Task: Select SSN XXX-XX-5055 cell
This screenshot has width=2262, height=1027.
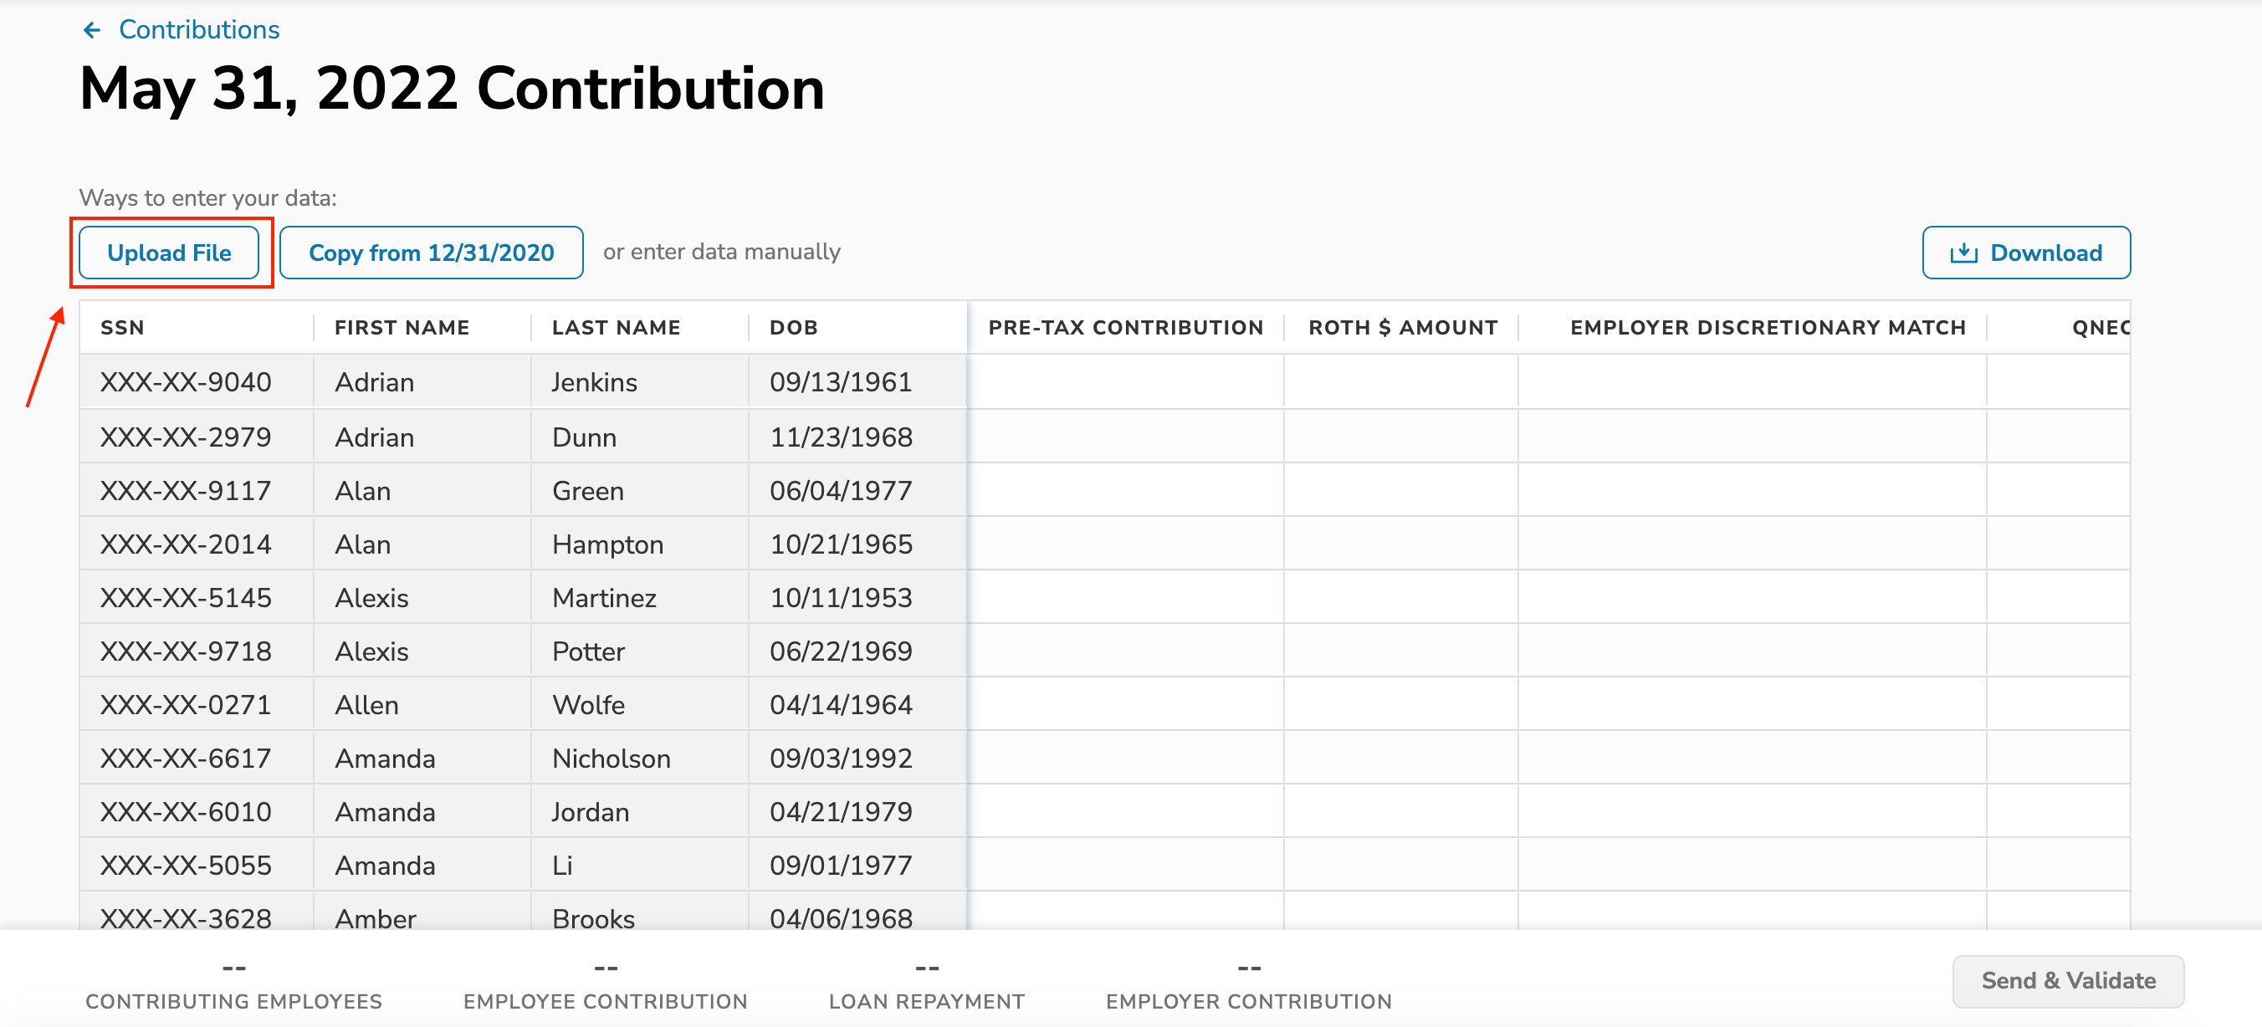Action: pos(197,865)
